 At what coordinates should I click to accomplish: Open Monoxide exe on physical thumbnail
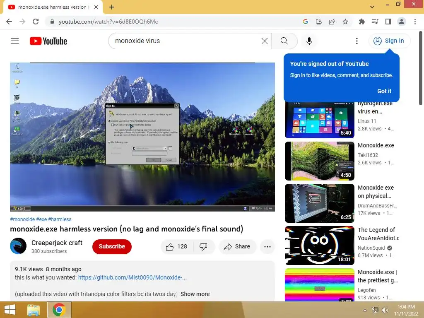tap(320, 203)
